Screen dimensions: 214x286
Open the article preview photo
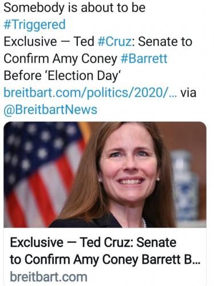pyautogui.click(x=105, y=174)
